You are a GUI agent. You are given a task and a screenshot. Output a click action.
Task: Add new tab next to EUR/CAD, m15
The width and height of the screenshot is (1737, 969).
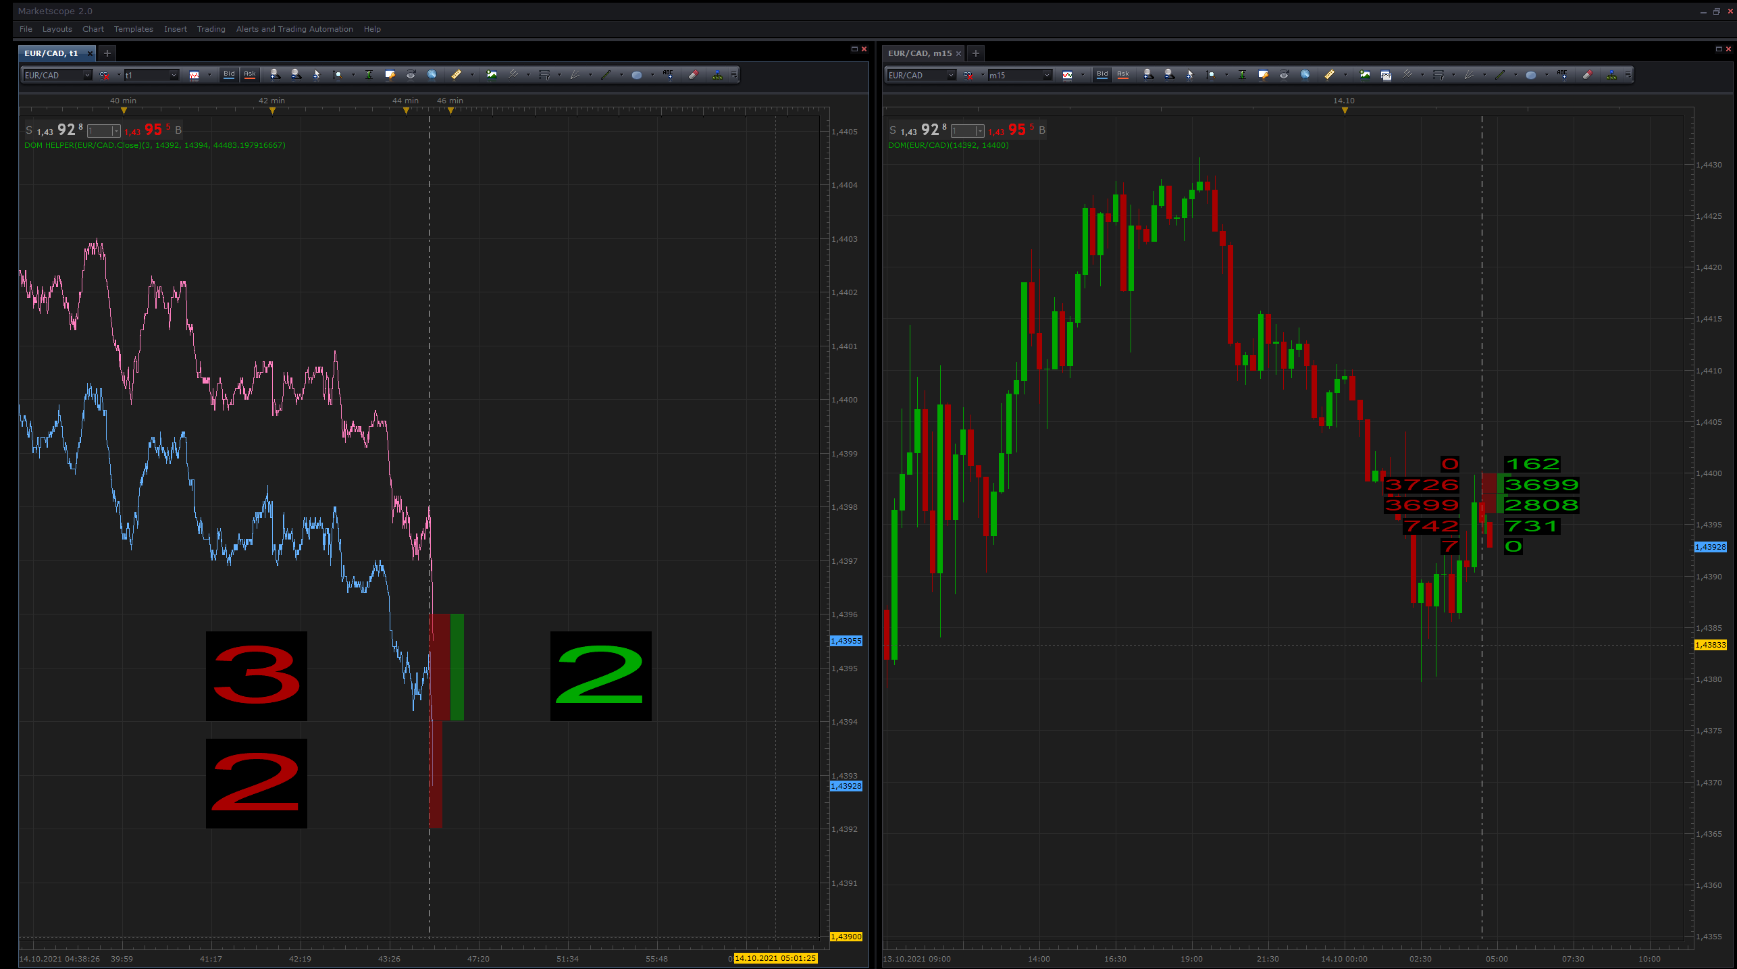click(x=975, y=53)
